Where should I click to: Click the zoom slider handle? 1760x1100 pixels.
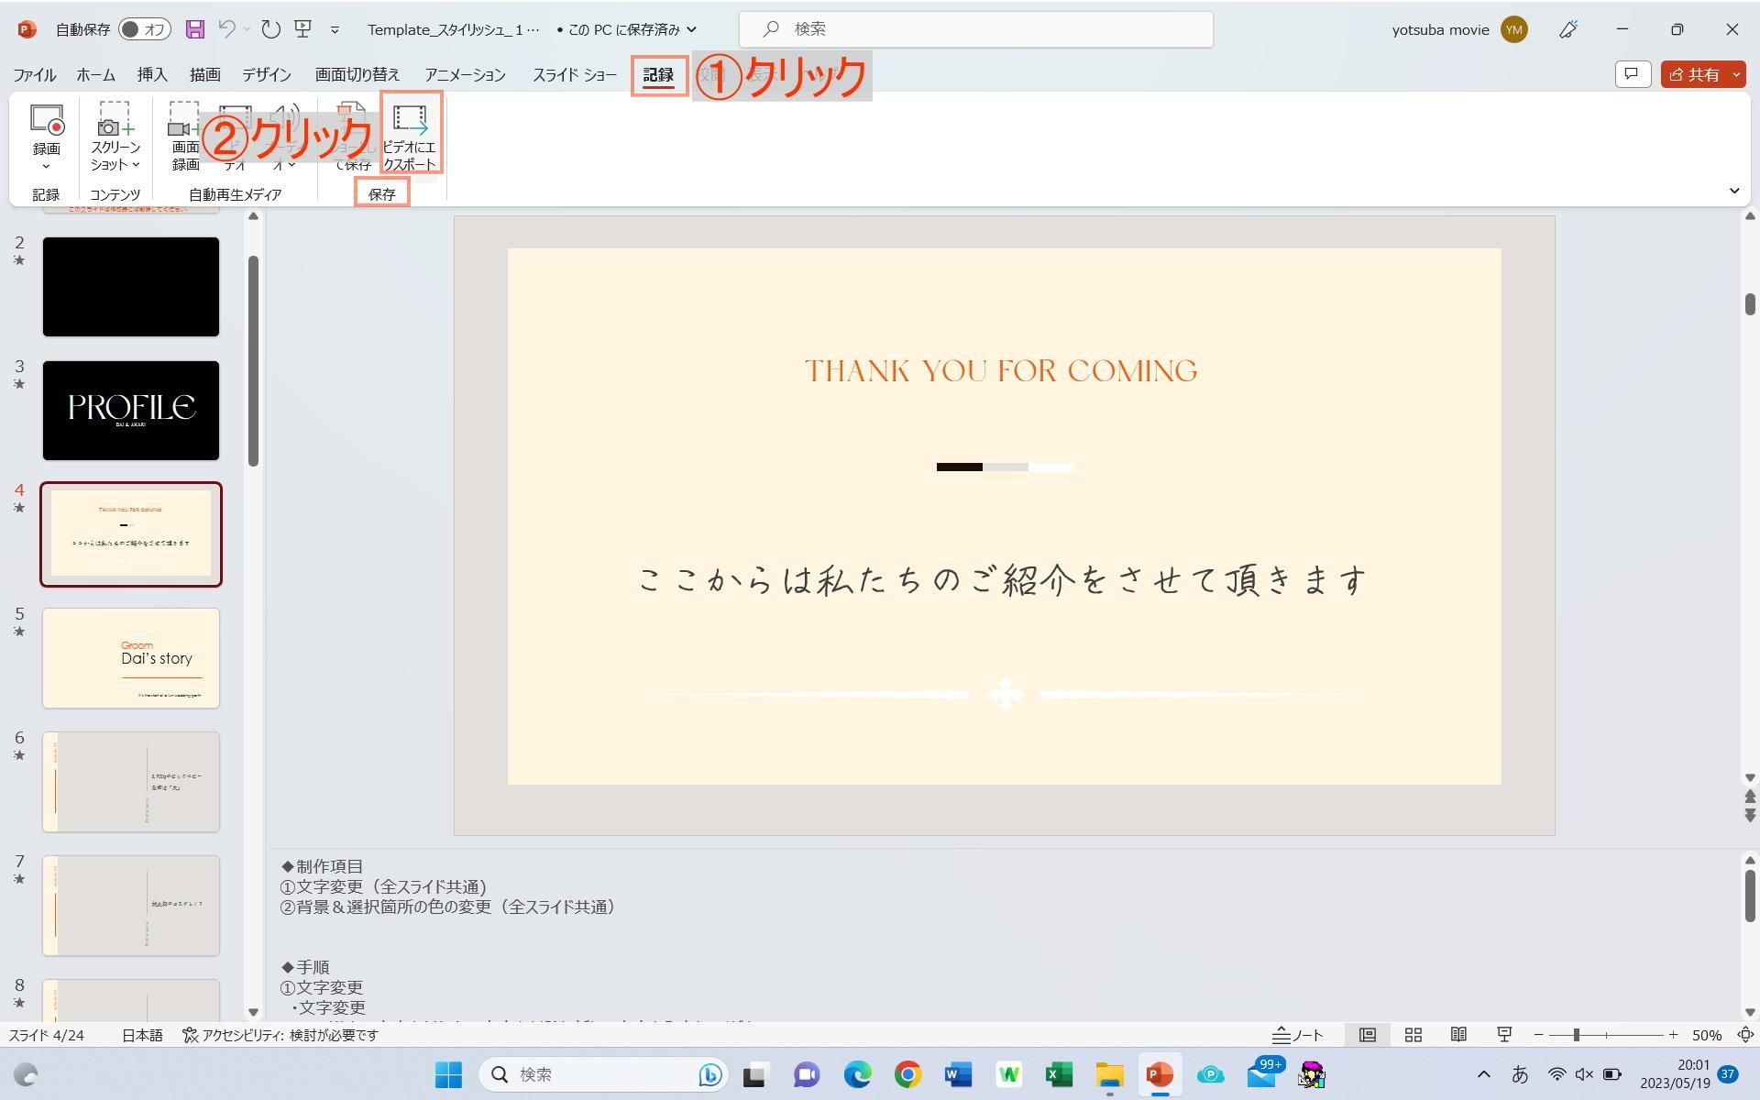tap(1576, 1035)
